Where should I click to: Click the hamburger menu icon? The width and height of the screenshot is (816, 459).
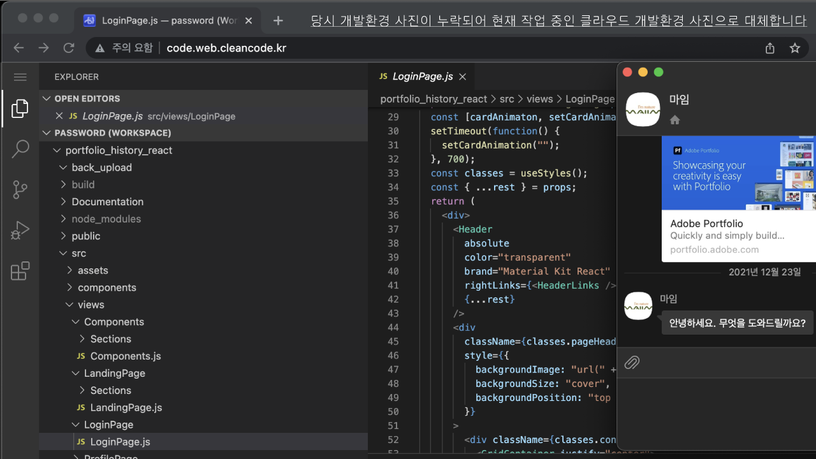[20, 77]
